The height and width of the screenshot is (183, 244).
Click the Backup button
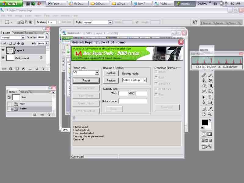coord(111,73)
